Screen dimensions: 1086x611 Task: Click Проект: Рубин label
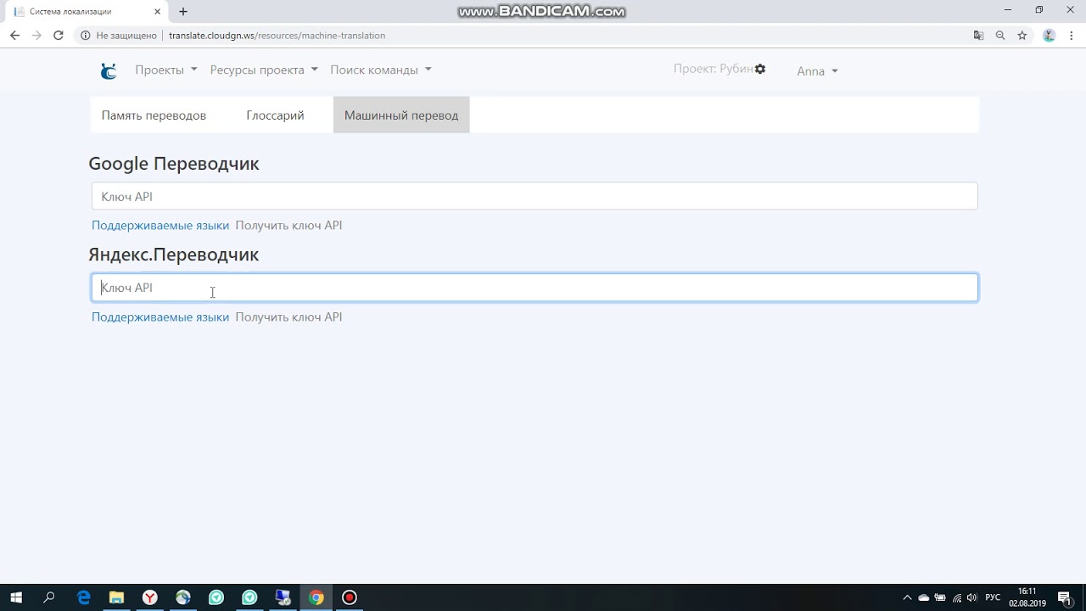click(x=713, y=69)
